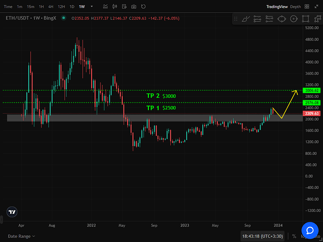Switch to the Depth tab
Screen dimensions: 323x242
(x=295, y=7)
